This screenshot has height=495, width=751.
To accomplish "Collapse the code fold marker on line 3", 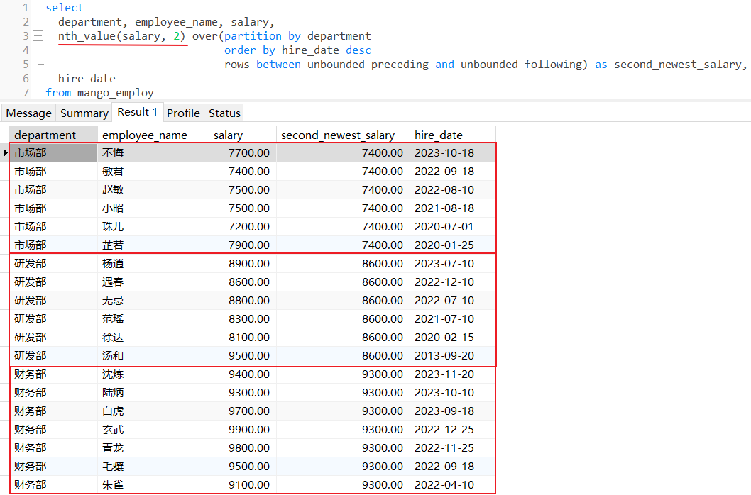I will coord(38,36).
